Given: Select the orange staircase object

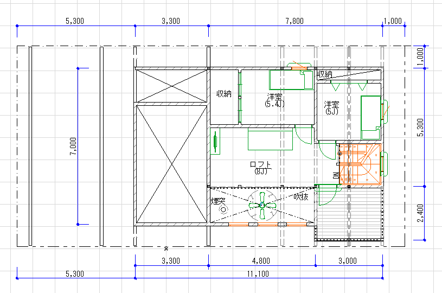Looking at the screenshot, I should tap(361, 164).
